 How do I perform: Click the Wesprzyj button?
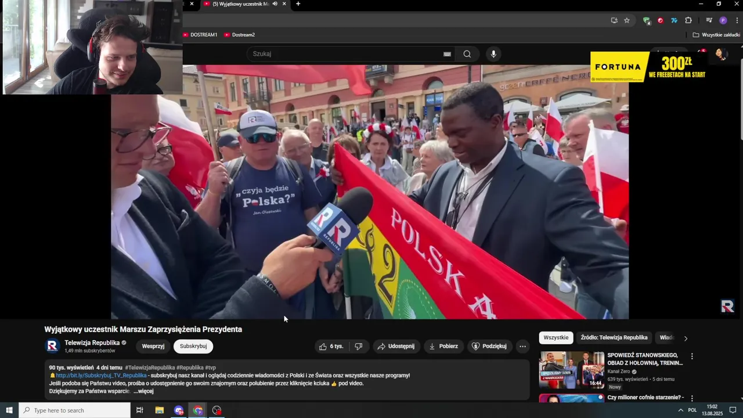[x=153, y=346]
